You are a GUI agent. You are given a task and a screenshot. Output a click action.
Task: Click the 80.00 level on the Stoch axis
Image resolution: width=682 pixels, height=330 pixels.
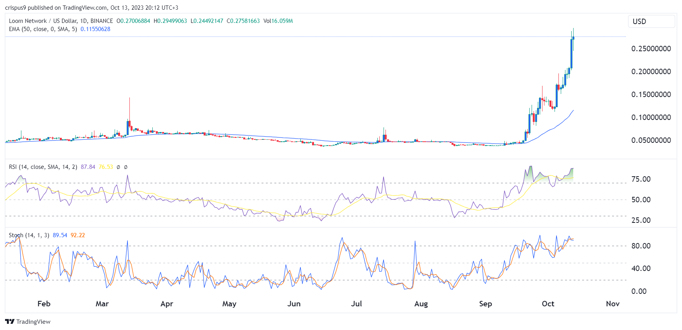point(641,246)
